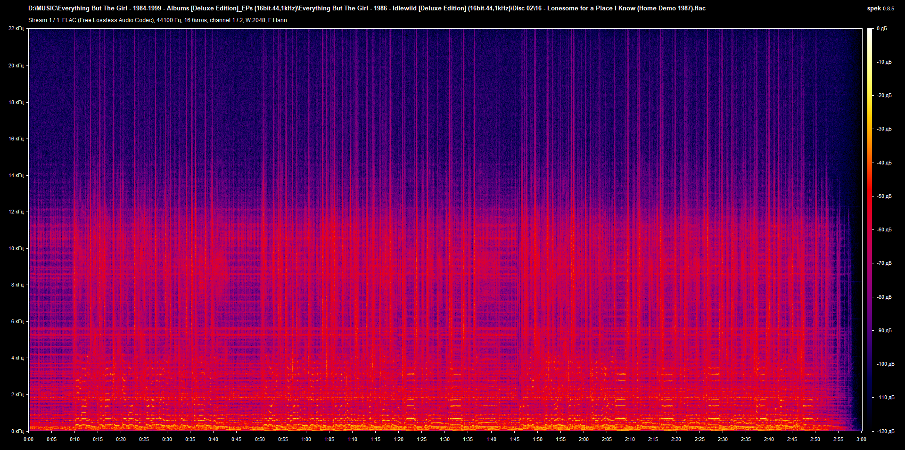Click the 1:45 time axis label

pyautogui.click(x=515, y=439)
